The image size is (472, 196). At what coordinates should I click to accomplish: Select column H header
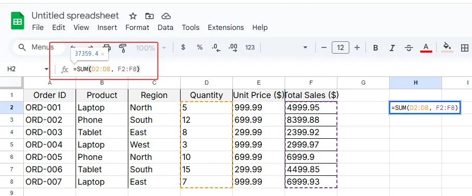click(416, 83)
